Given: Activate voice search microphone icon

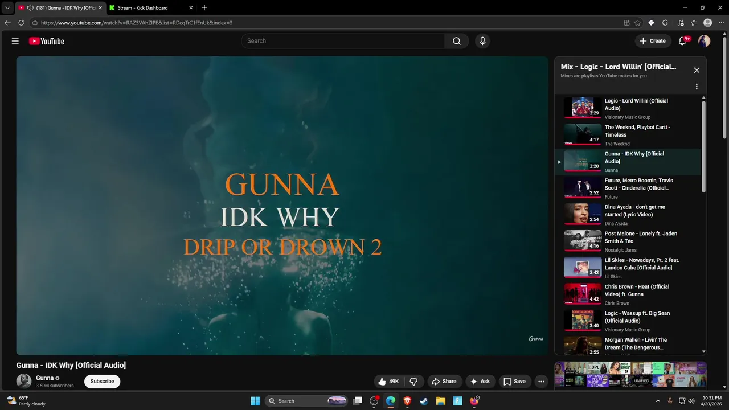Looking at the screenshot, I should tap(482, 41).
